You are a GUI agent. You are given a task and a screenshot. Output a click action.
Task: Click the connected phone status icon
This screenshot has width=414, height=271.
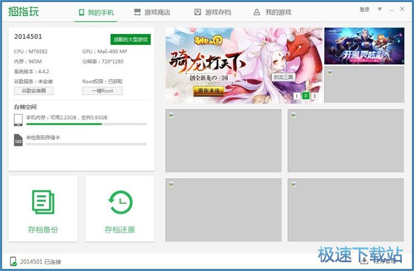(x=13, y=262)
